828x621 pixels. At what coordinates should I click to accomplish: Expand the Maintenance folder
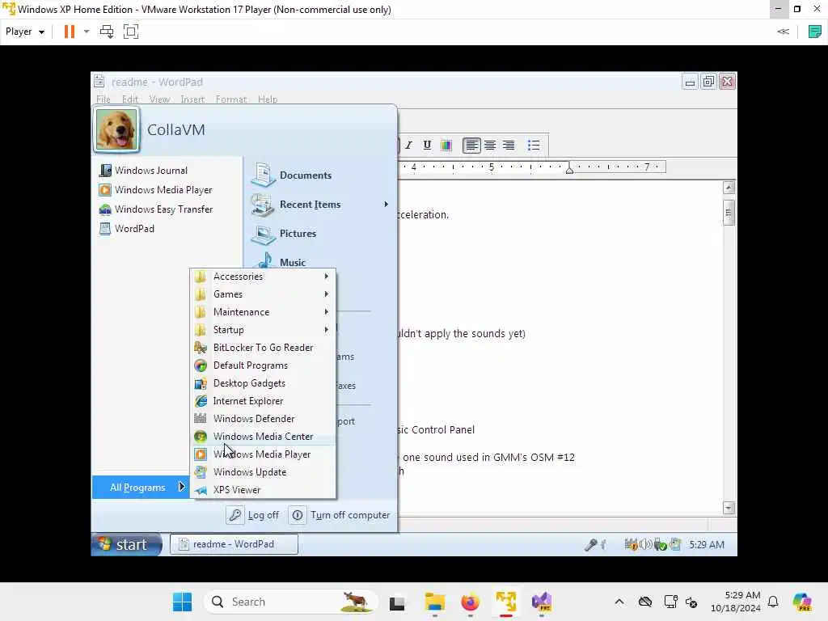coord(263,312)
